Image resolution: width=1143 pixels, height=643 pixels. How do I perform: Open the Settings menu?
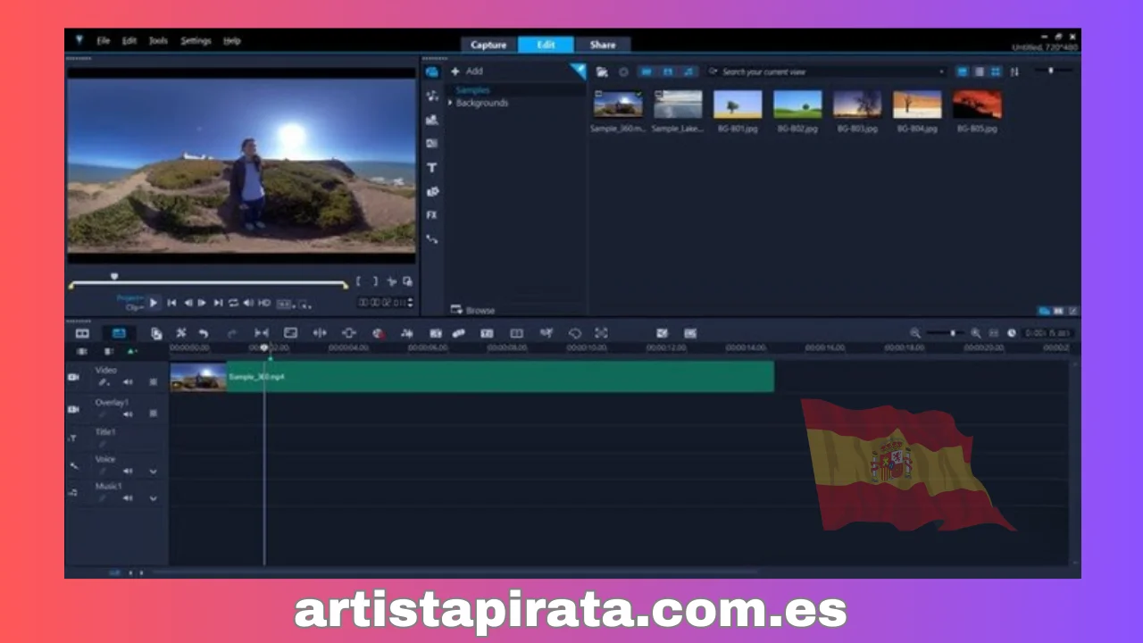(196, 41)
